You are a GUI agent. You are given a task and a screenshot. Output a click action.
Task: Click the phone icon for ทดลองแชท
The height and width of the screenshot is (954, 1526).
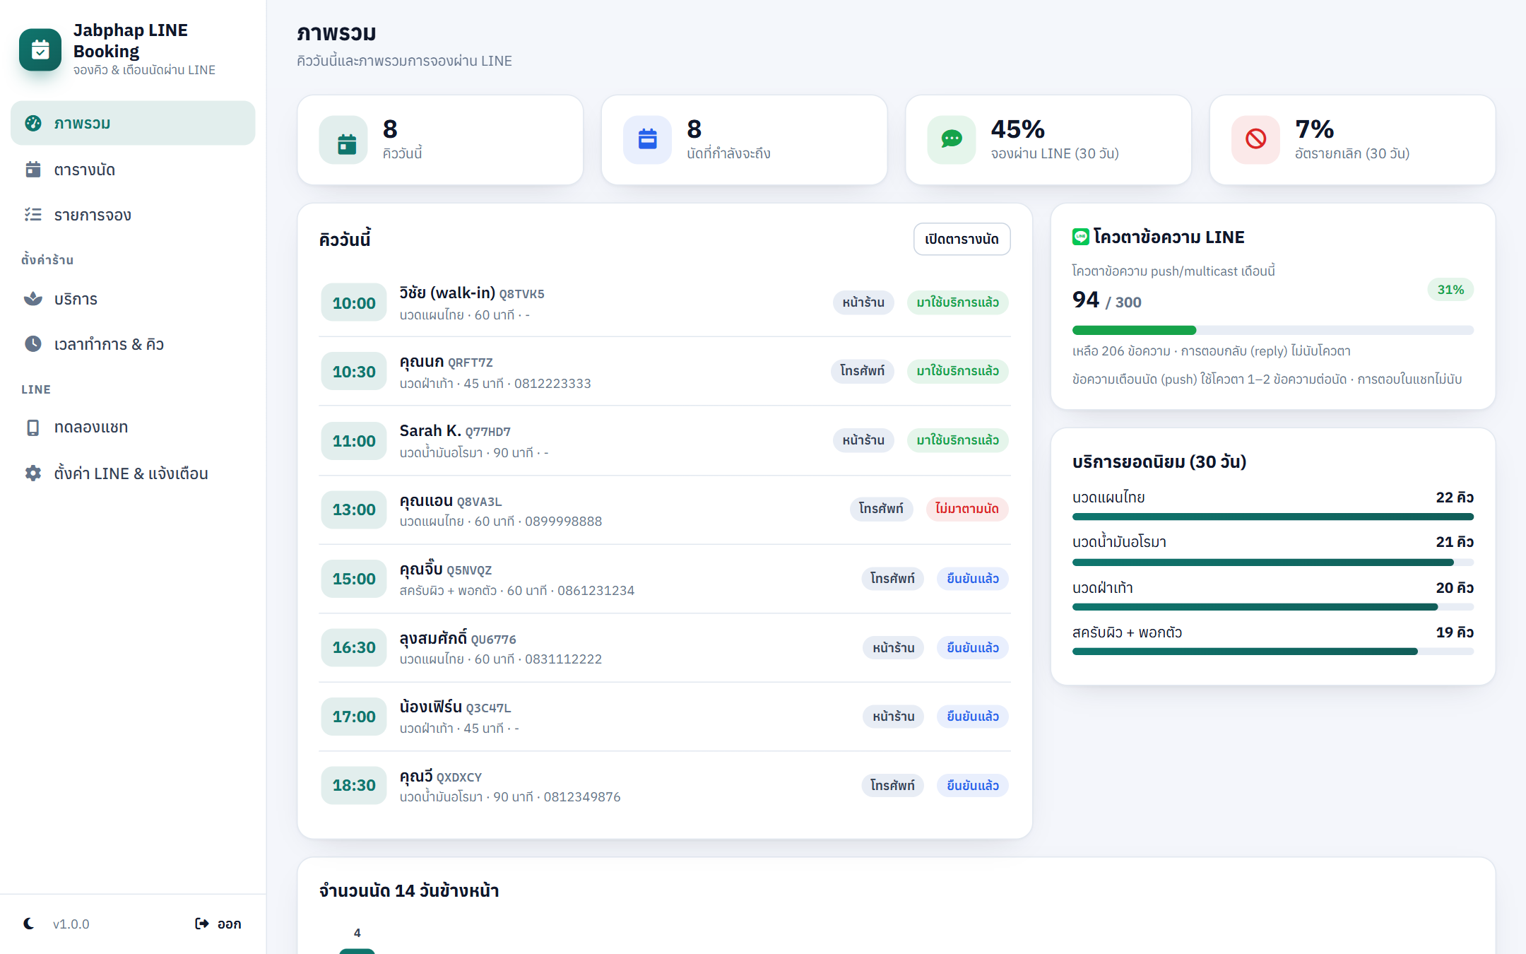click(x=33, y=428)
